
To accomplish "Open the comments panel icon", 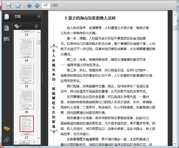I will click(x=7, y=129).
